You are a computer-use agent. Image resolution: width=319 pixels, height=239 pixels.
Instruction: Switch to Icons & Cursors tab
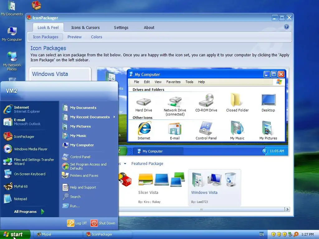pyautogui.click(x=85, y=27)
